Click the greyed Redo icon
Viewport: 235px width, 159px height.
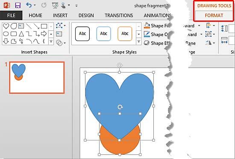point(44,6)
